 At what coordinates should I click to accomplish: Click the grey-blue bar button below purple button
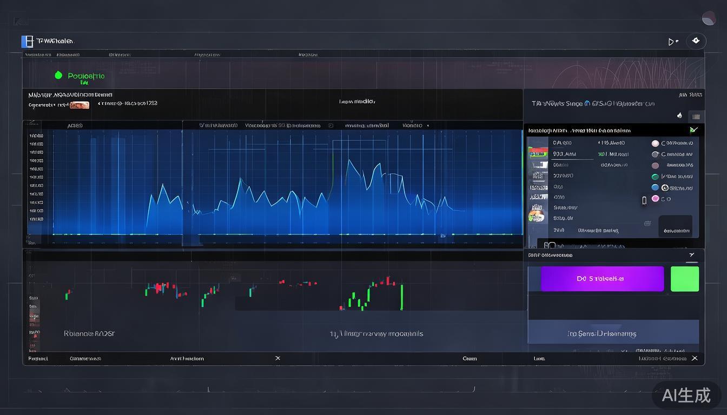pyautogui.click(x=613, y=332)
